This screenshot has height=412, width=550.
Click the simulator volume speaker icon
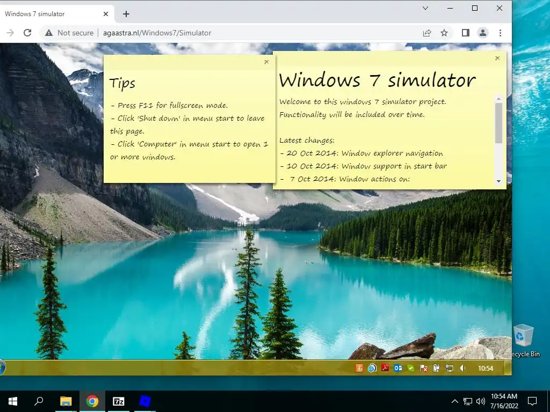pos(462,368)
